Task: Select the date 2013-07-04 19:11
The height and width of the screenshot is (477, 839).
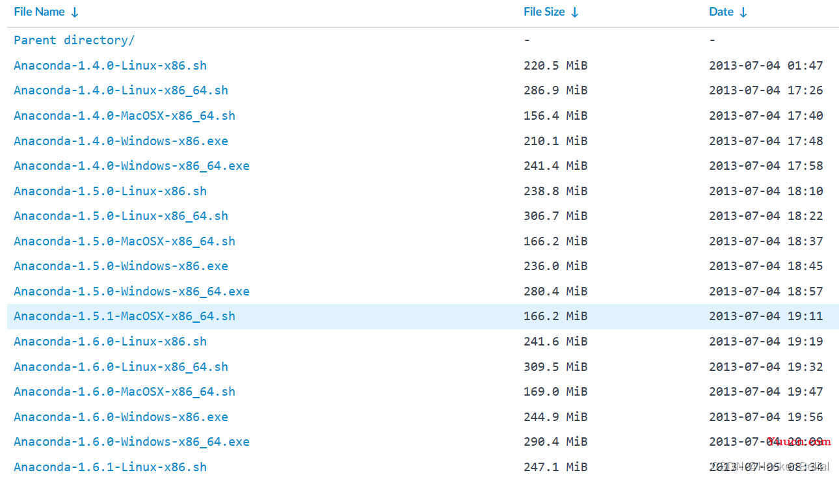Action: click(766, 316)
